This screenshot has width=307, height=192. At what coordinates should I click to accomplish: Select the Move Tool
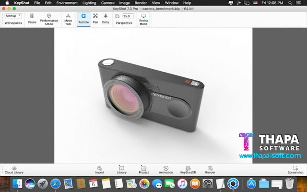pyautogui.click(x=68, y=19)
